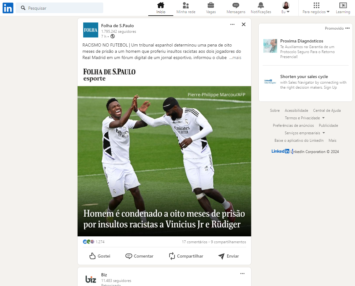Open the Mais footer link

332,141
